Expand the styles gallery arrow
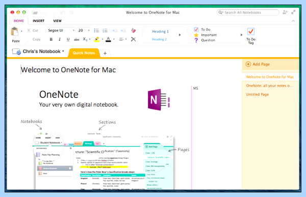Screen dimensions: 306x197 (x=180, y=35)
